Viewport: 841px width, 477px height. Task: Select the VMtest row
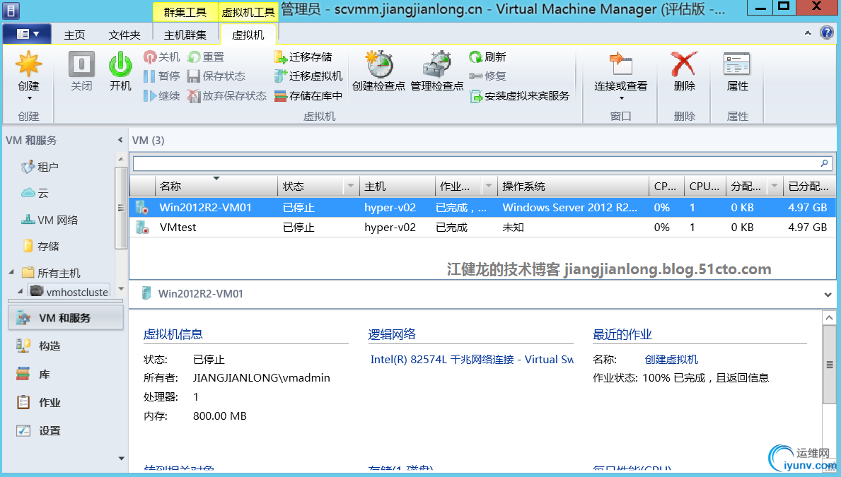point(482,228)
